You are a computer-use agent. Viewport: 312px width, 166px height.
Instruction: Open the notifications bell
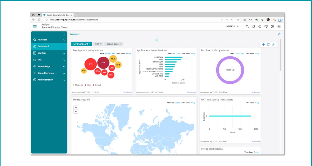click(254, 26)
